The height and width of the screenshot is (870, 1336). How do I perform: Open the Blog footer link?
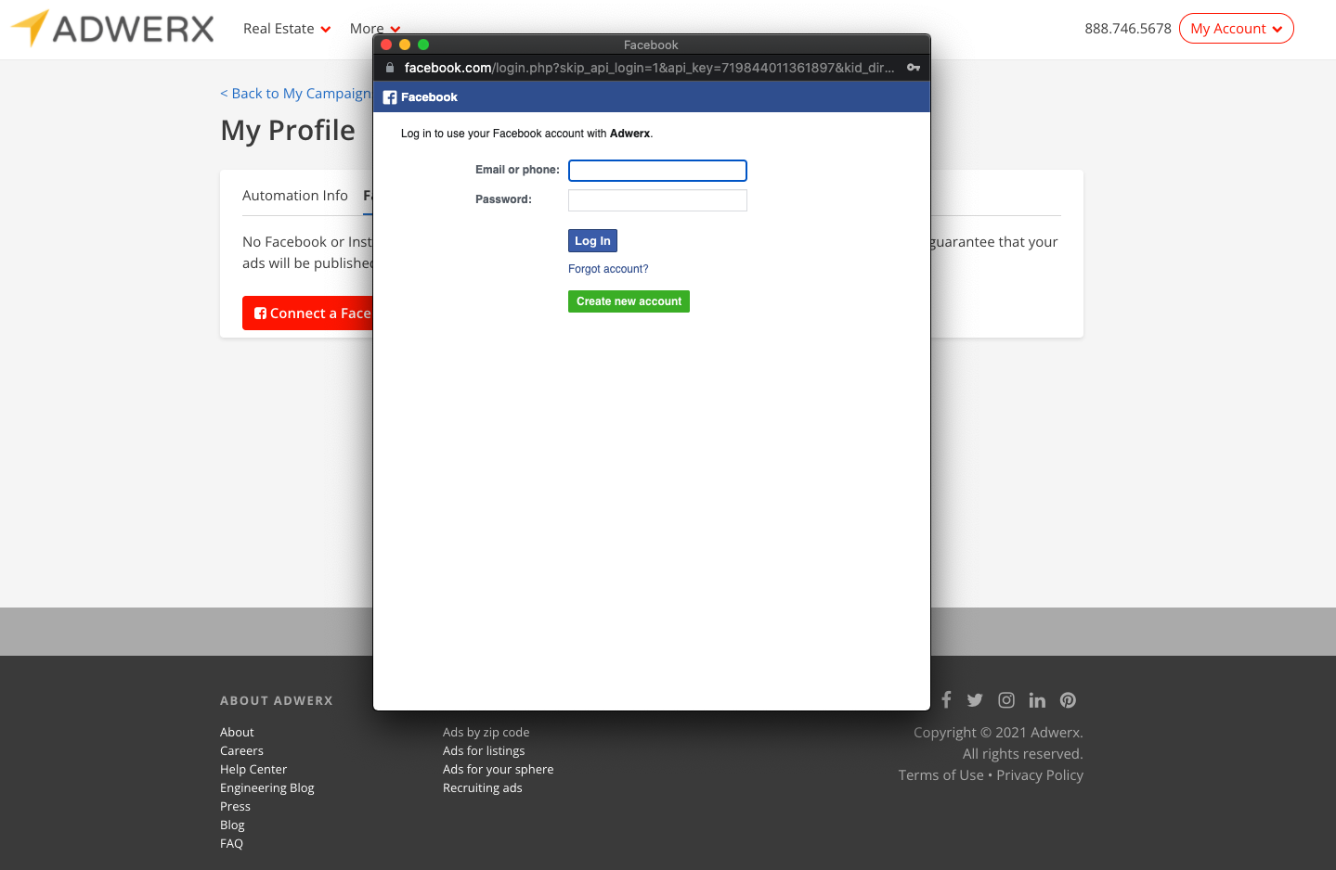[x=232, y=825]
